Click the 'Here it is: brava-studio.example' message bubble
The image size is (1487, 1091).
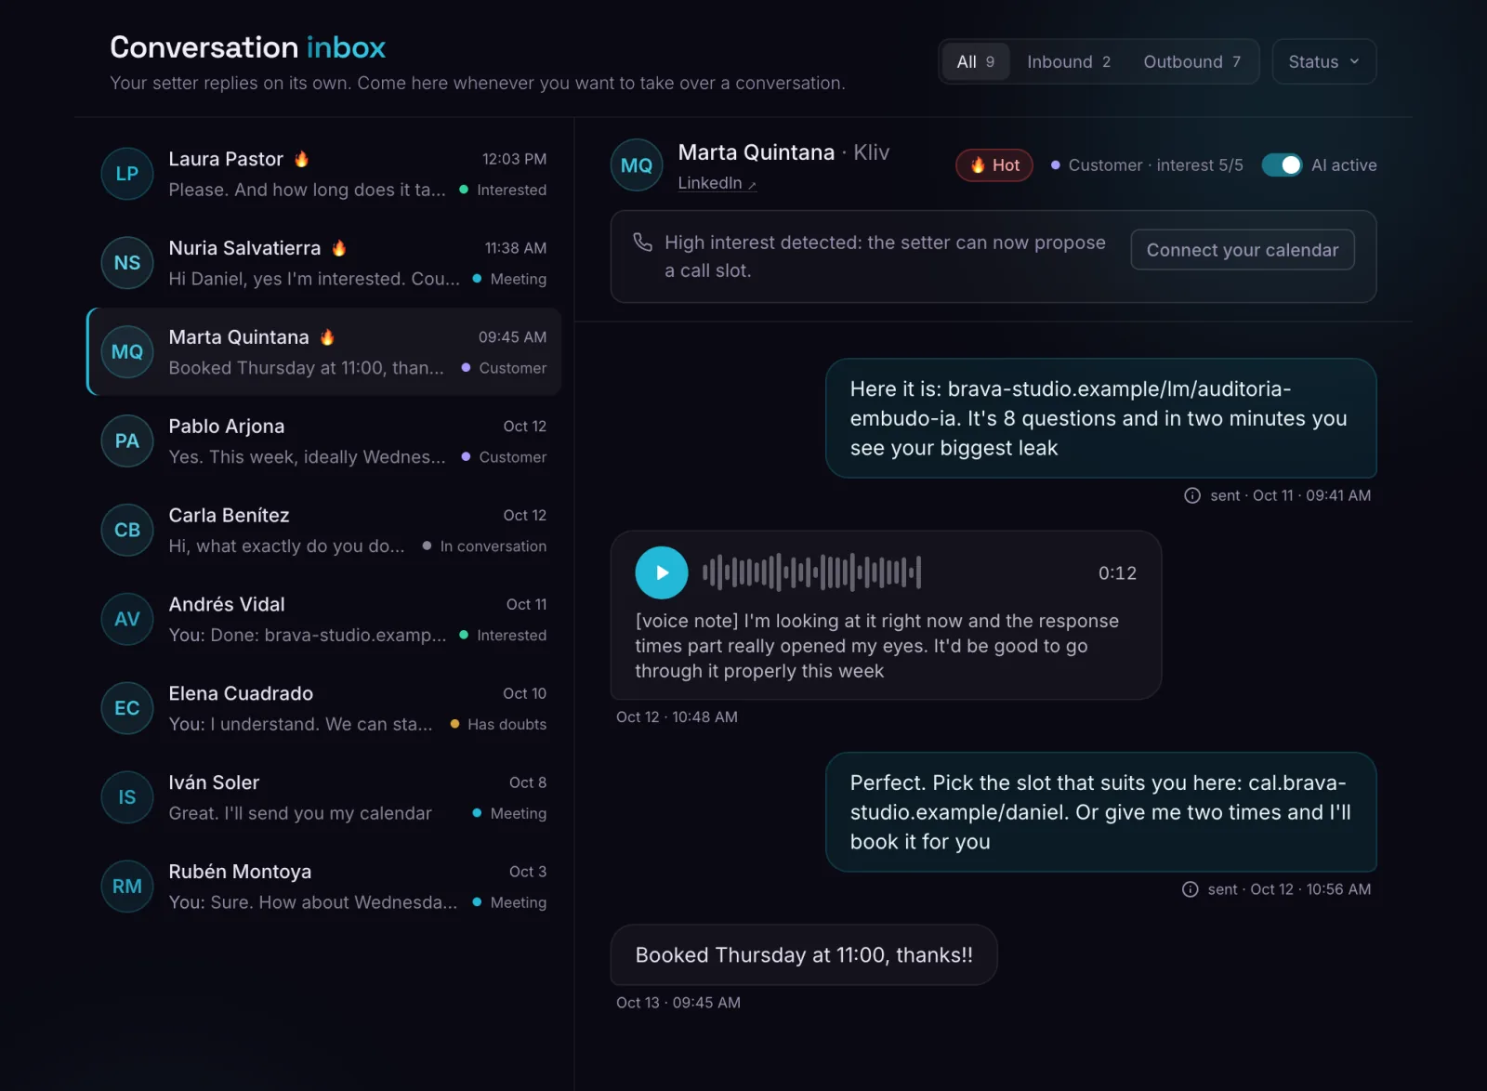tap(1101, 418)
